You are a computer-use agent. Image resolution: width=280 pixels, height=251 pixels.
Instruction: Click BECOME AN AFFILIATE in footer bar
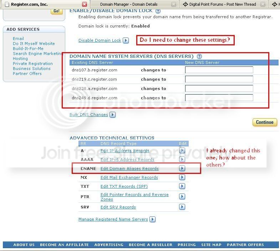tap(64, 245)
